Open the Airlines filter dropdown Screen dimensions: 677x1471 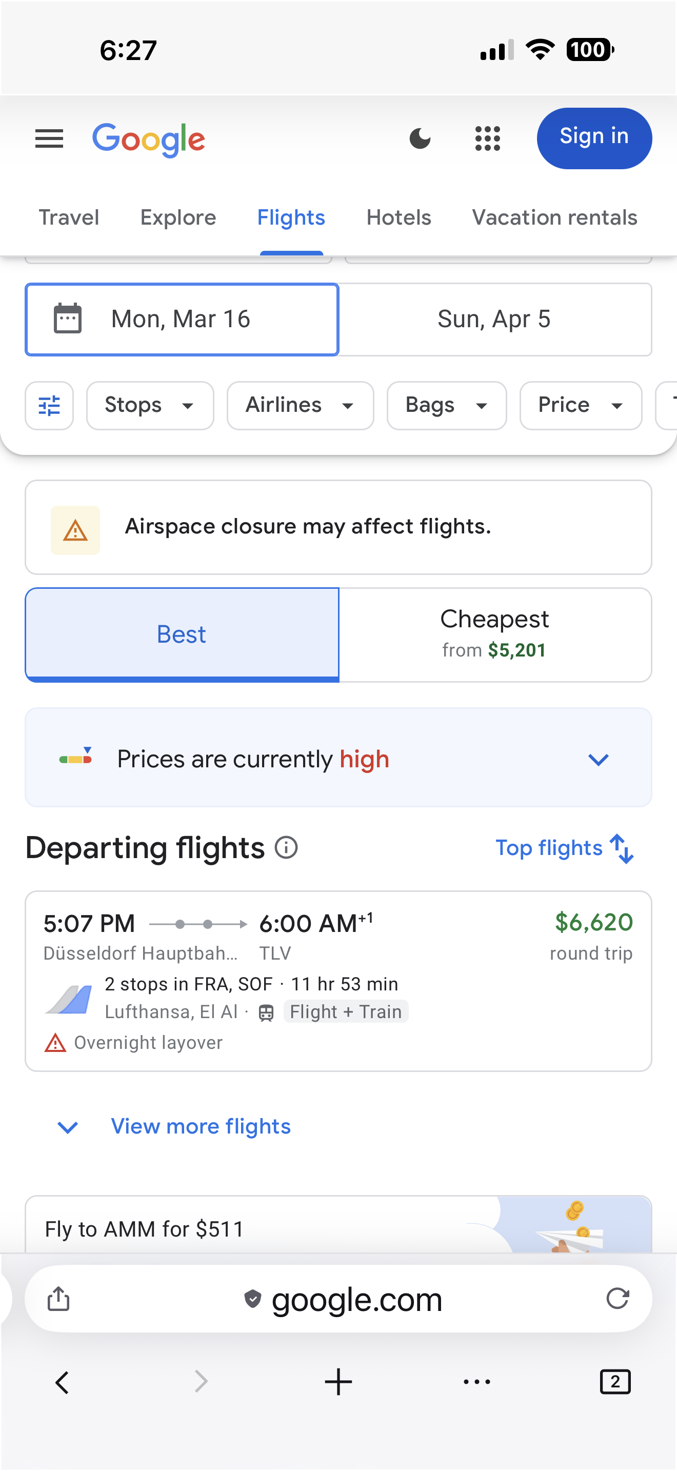(300, 405)
